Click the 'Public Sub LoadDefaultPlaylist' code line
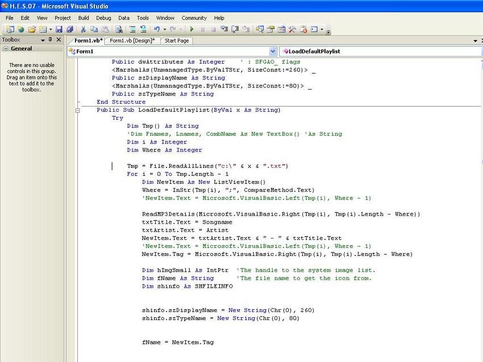 click(x=189, y=110)
